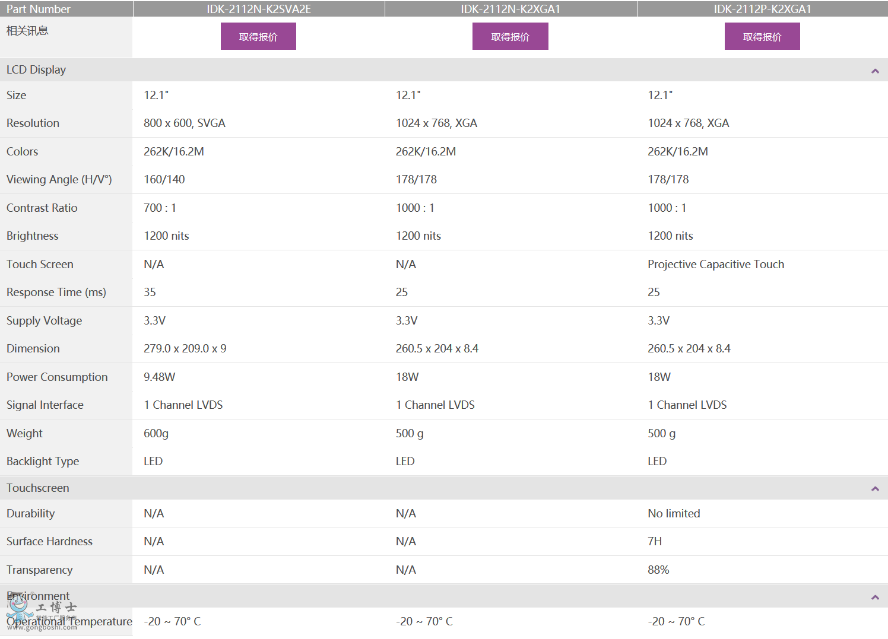Click the 800 x 600, SVGA resolution value

pos(185,123)
